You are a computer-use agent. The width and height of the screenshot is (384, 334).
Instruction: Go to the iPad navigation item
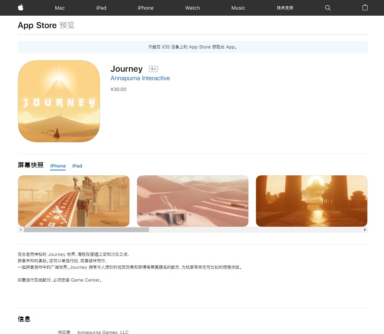pos(101,8)
